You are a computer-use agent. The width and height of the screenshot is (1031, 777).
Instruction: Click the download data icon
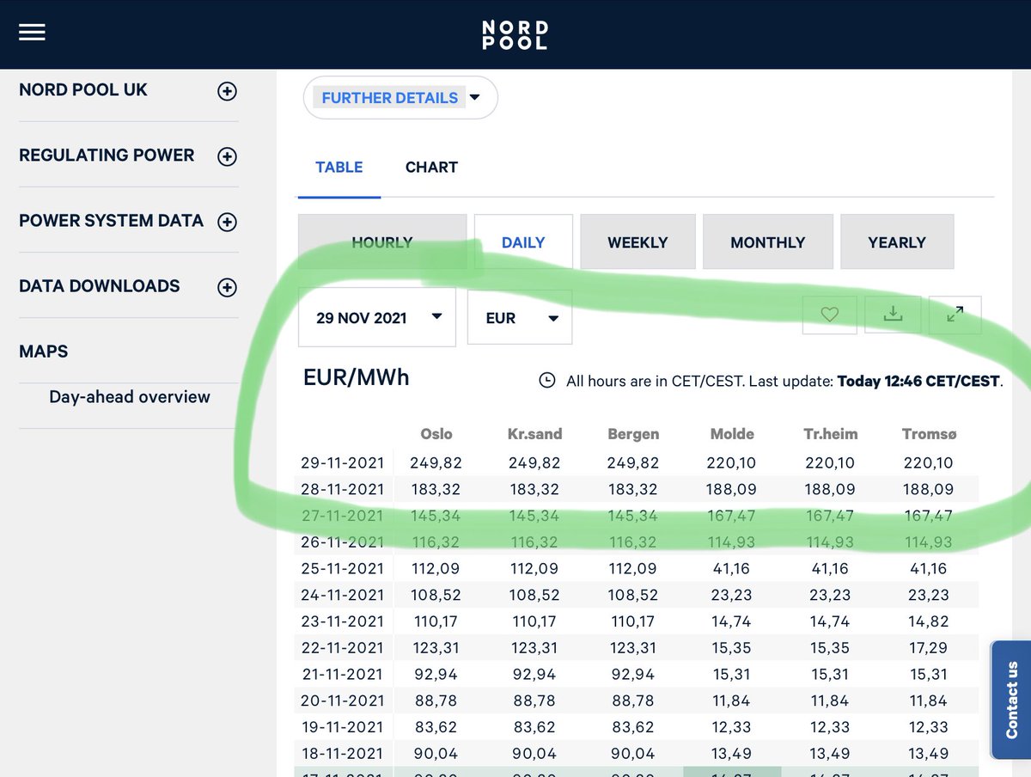(x=894, y=315)
